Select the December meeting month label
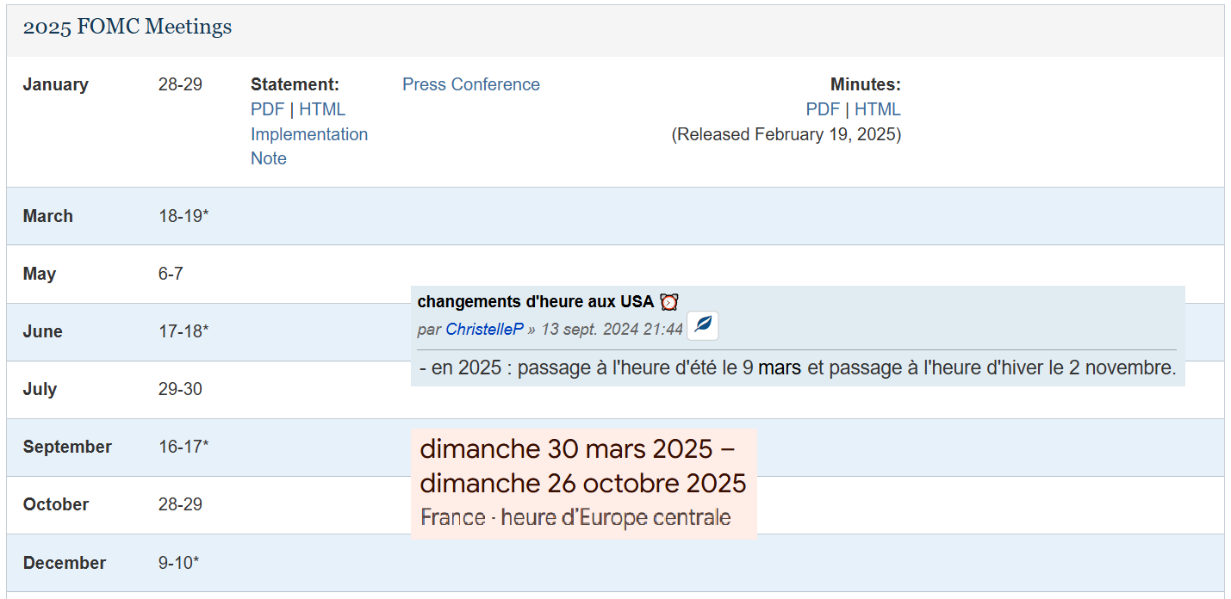Image resolution: width=1231 pixels, height=599 pixels. pyautogui.click(x=65, y=563)
